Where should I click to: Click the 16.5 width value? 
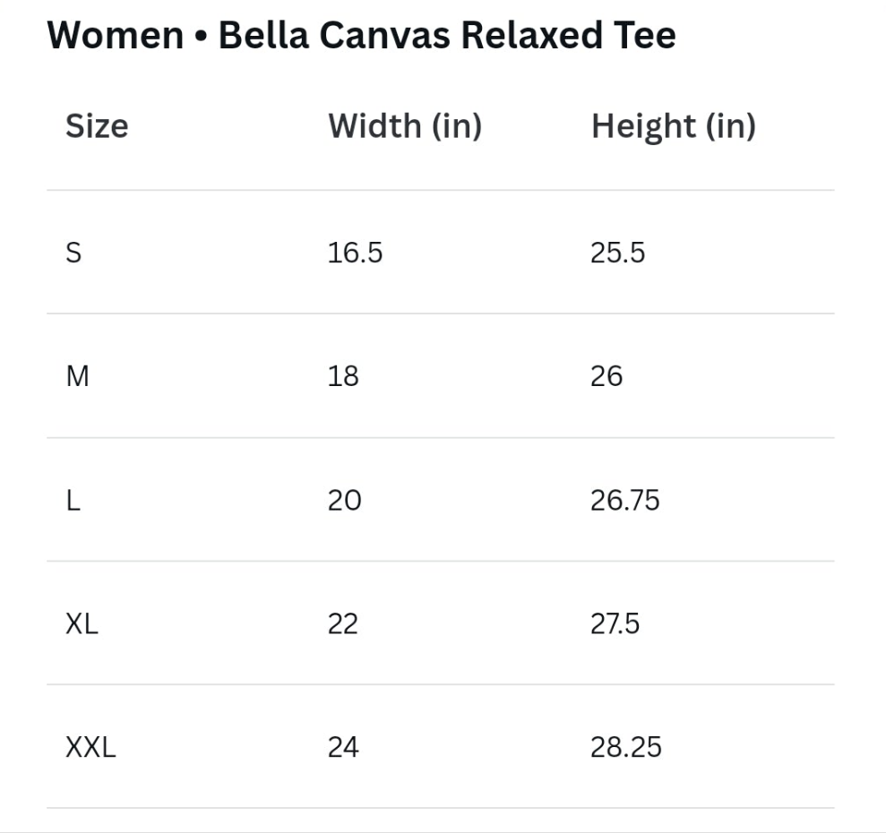[x=356, y=253]
